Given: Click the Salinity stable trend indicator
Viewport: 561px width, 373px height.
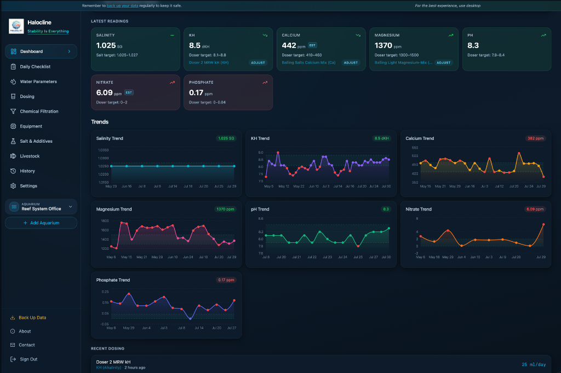Looking at the screenshot, I should pos(172,36).
